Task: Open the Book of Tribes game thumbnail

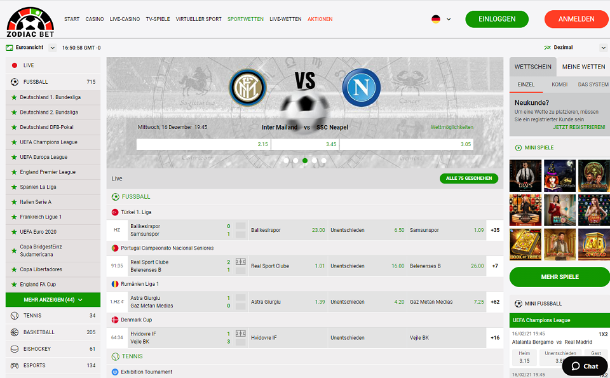Action: (525, 244)
